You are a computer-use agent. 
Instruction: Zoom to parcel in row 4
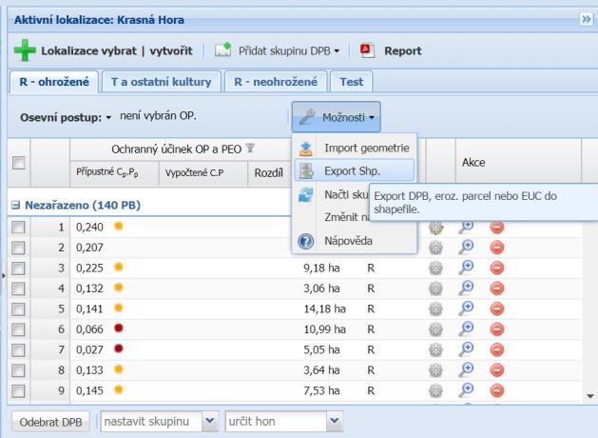[466, 289]
